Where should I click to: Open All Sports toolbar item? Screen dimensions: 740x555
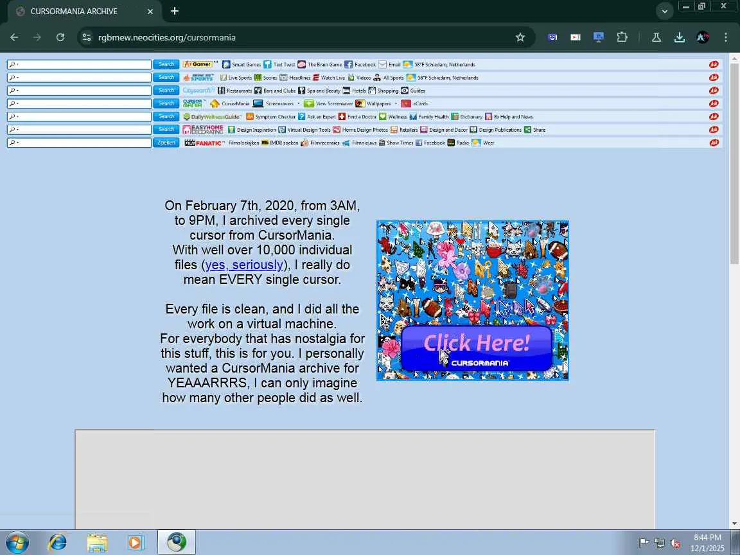[389, 77]
